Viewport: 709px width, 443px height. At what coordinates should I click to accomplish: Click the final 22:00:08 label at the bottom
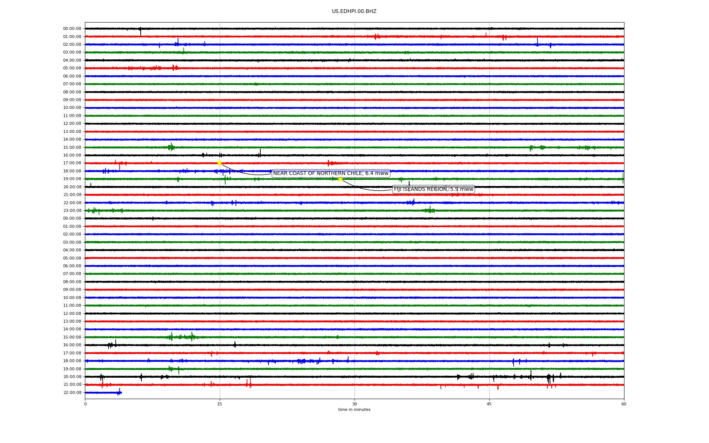[x=72, y=393]
